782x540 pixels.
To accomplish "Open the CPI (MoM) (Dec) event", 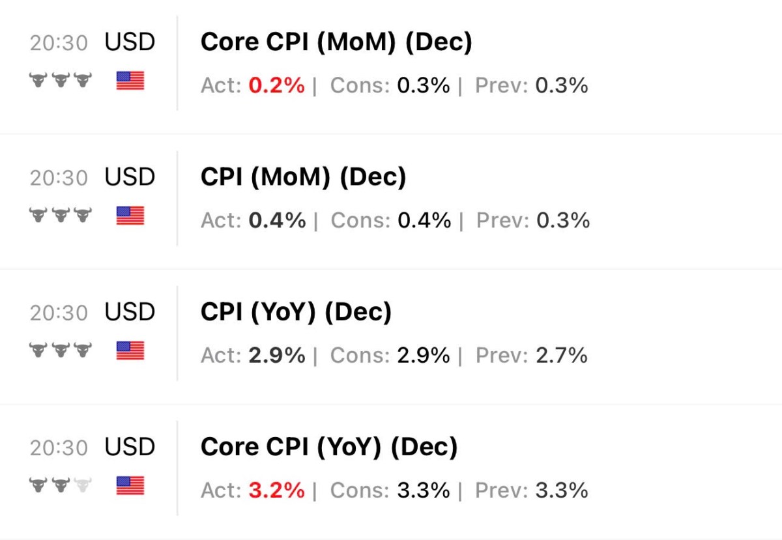I will (303, 177).
